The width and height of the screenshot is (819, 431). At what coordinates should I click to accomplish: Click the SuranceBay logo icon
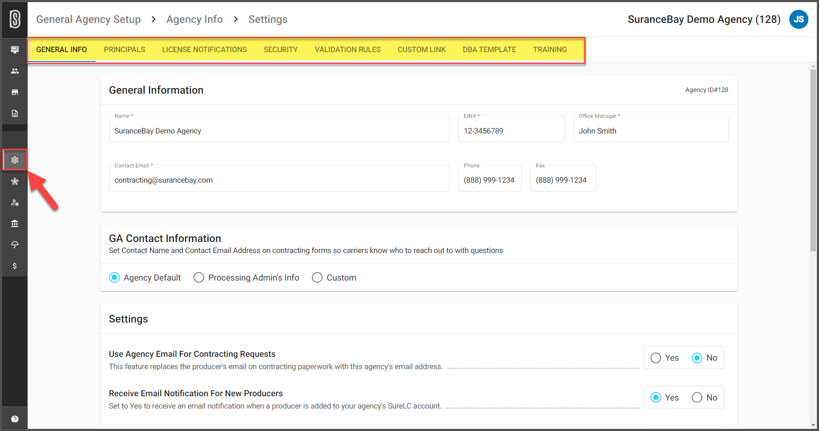[15, 19]
